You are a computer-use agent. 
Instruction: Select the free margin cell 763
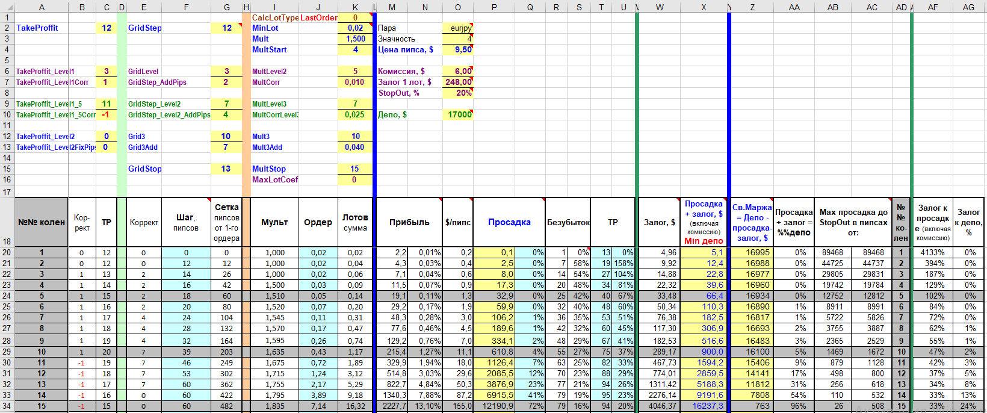tap(752, 406)
